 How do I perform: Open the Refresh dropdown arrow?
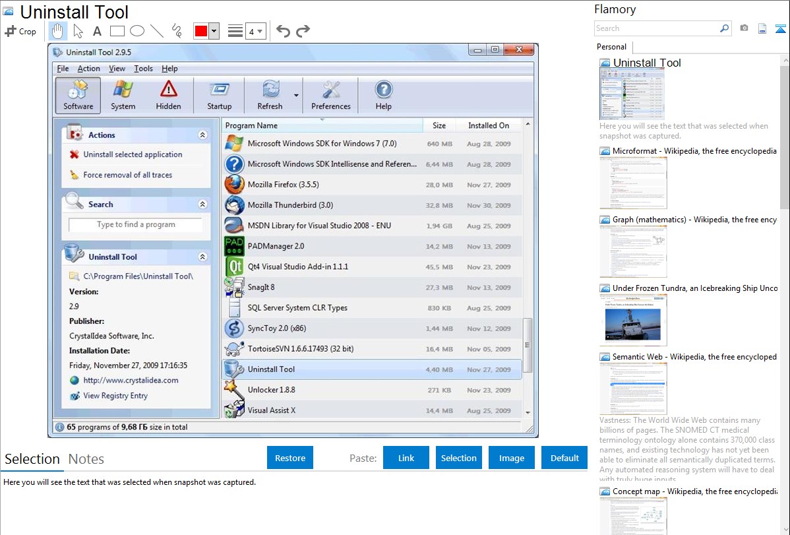click(296, 95)
